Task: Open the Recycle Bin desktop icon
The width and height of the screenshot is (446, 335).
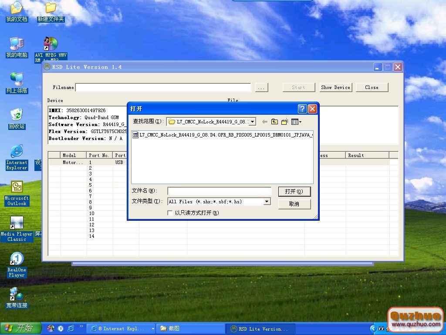Action: pyautogui.click(x=17, y=115)
